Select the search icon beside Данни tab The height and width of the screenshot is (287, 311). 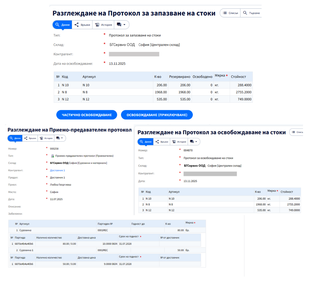57,25
